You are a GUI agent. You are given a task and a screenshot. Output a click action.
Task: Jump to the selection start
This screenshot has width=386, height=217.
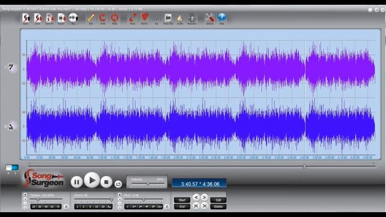(x=196, y=206)
